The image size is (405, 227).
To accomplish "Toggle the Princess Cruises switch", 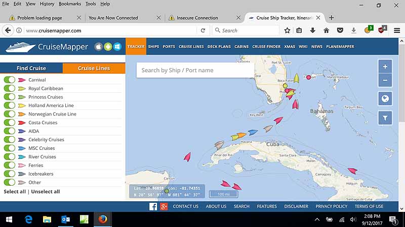I will pyautogui.click(x=10, y=97).
